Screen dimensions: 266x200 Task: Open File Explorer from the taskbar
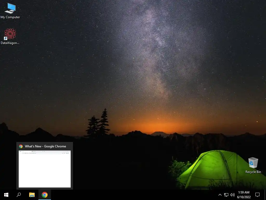point(32,195)
